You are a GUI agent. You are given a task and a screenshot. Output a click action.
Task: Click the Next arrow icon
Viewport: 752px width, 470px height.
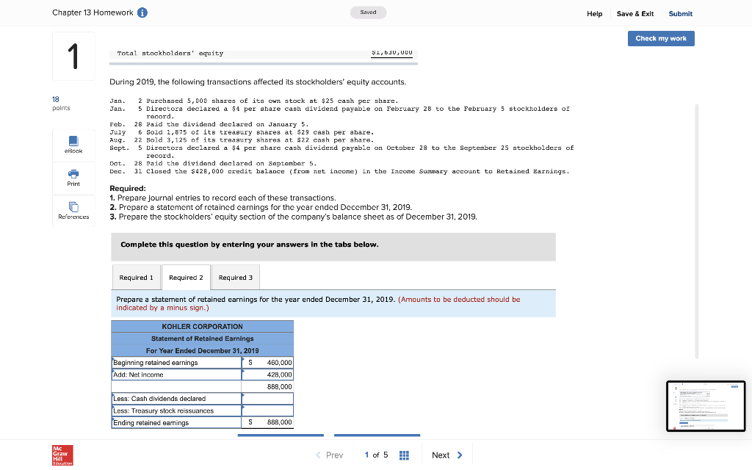coord(461,455)
